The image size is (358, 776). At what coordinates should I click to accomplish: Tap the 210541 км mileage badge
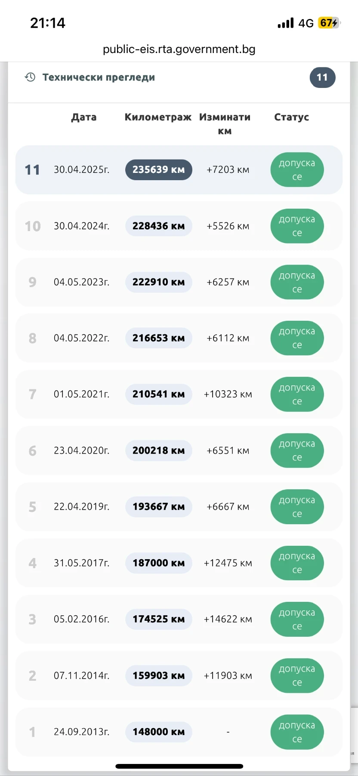point(158,394)
